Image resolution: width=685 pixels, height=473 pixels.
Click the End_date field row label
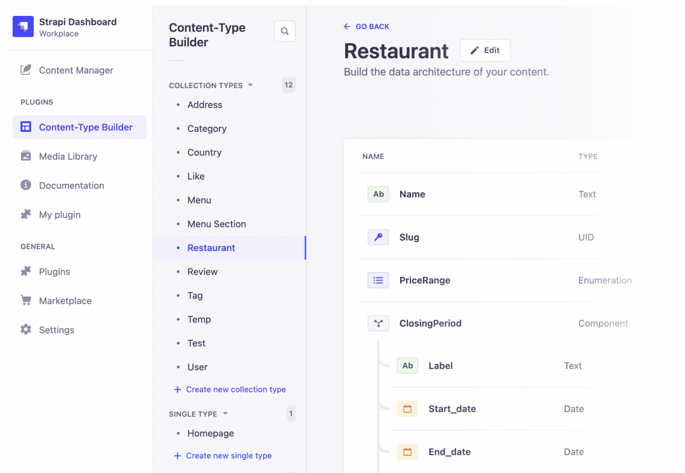tap(450, 452)
